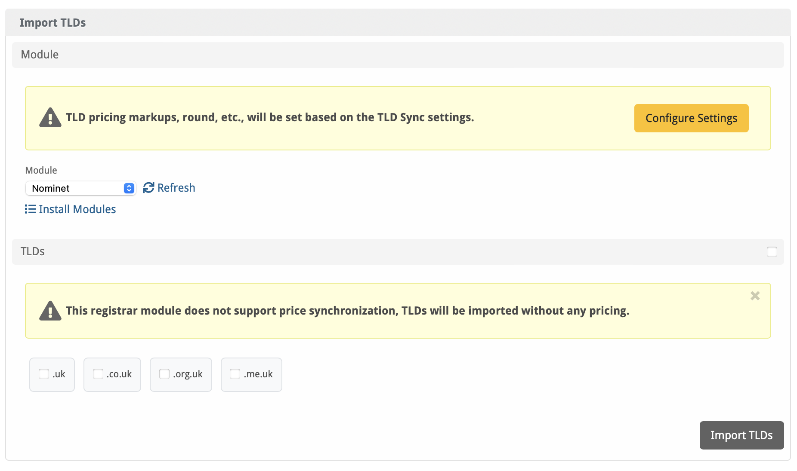Viewport: 797px width, 471px height.
Task: Click the Refresh link text
Action: (x=176, y=188)
